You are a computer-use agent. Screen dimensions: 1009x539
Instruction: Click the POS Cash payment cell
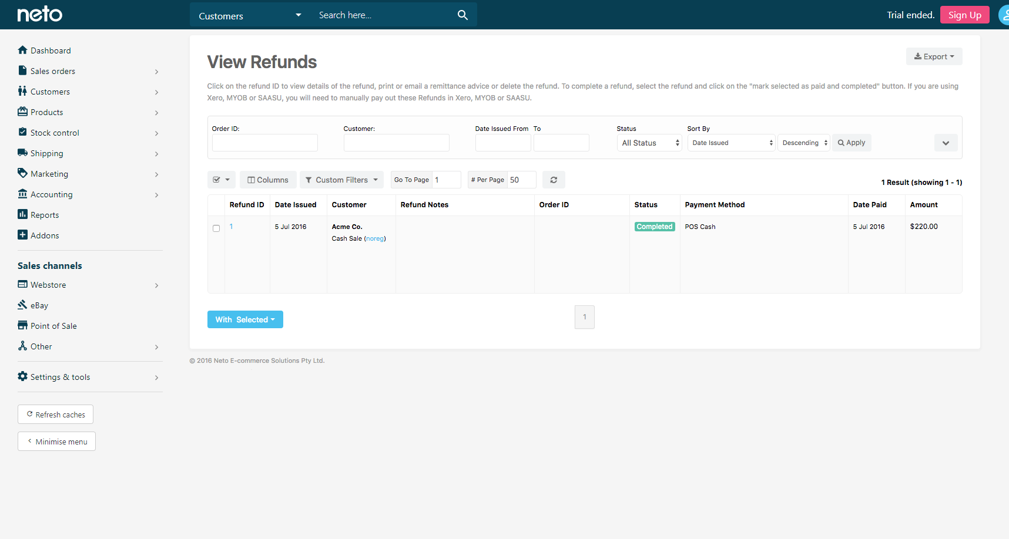[x=700, y=227]
